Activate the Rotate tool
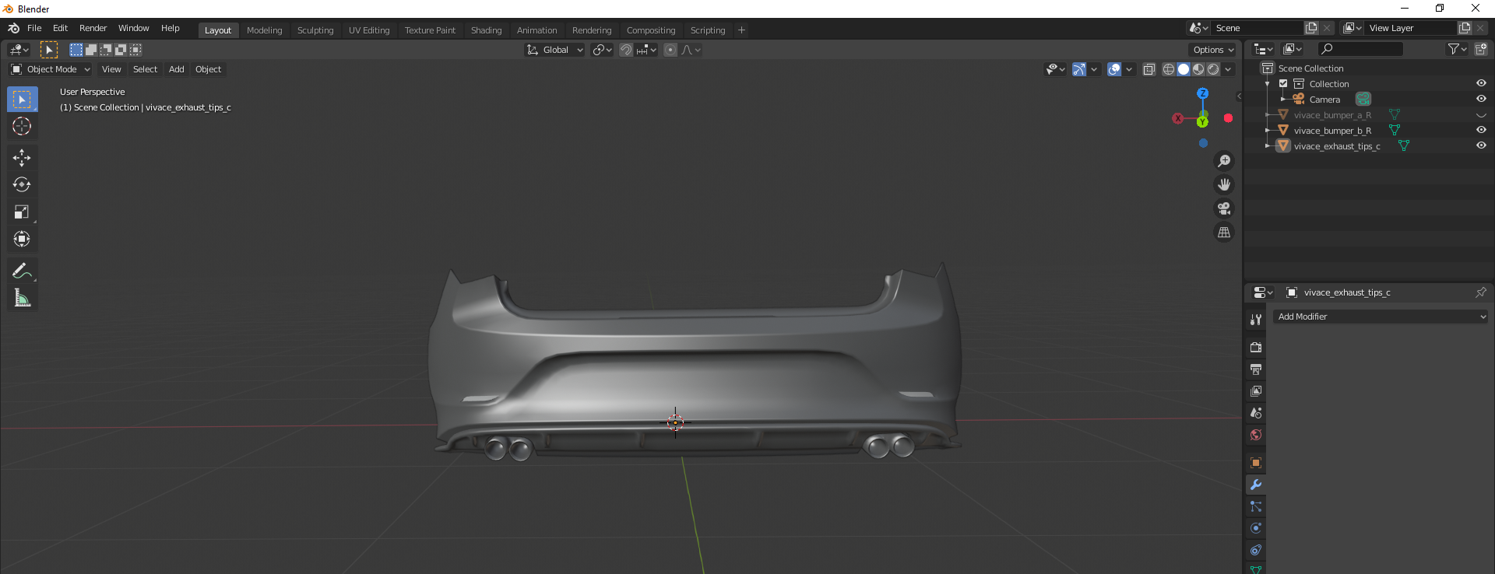 point(22,185)
